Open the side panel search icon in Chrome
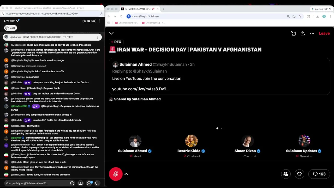Viewport: 334px width, 188px height. tap(308, 16)
